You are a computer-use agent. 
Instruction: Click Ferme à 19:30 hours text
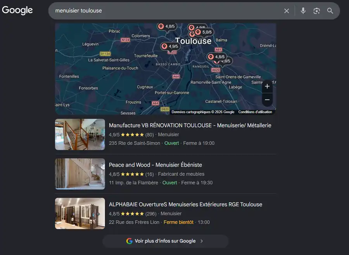(x=197, y=183)
